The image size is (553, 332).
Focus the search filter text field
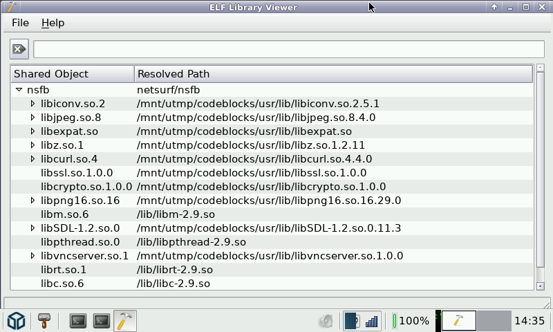pyautogui.click(x=288, y=49)
